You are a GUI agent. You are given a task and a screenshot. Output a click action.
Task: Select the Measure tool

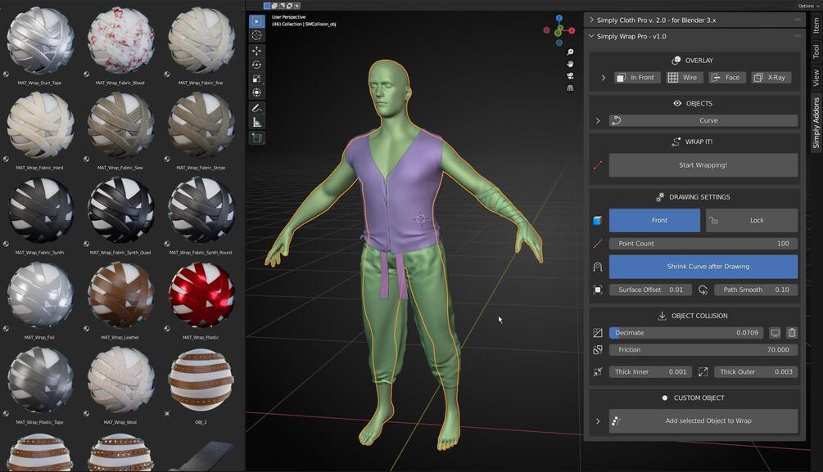pos(256,122)
